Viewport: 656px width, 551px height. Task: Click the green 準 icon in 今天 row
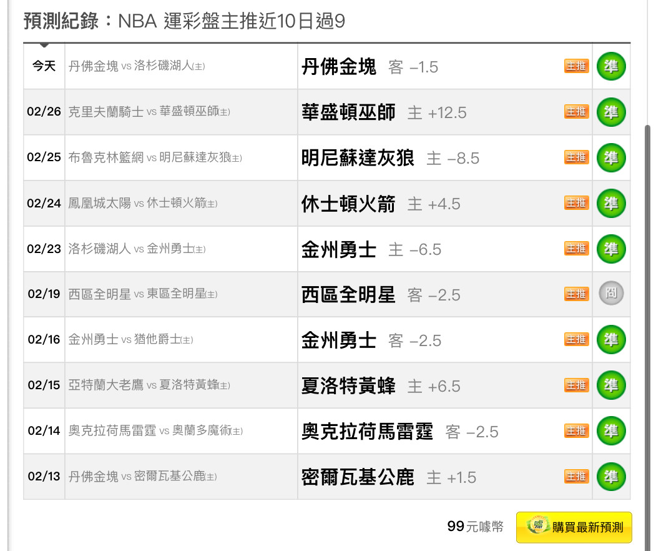tap(611, 66)
